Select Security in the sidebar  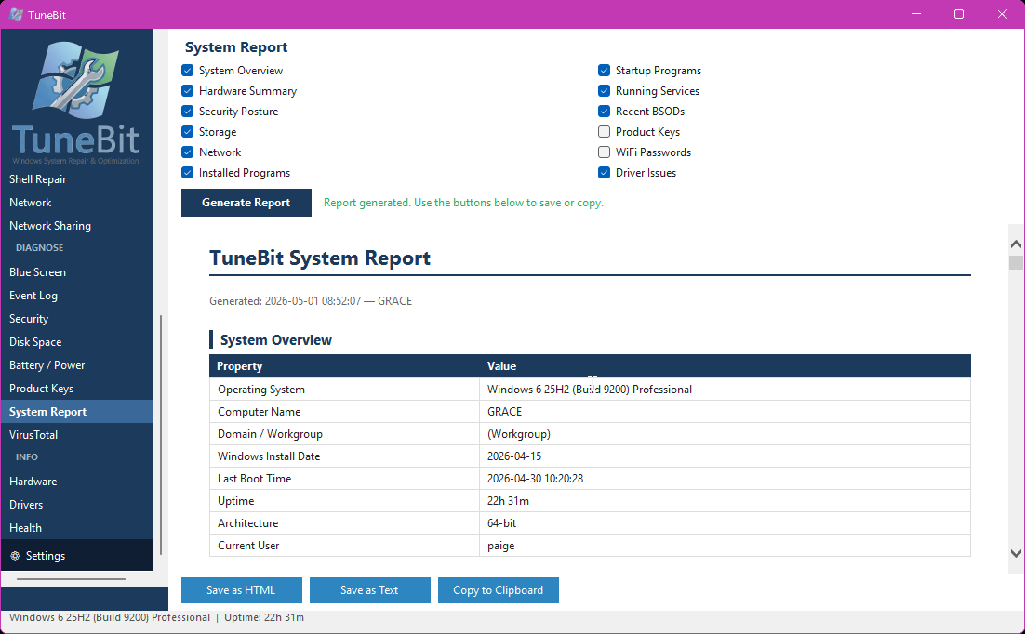(x=77, y=318)
